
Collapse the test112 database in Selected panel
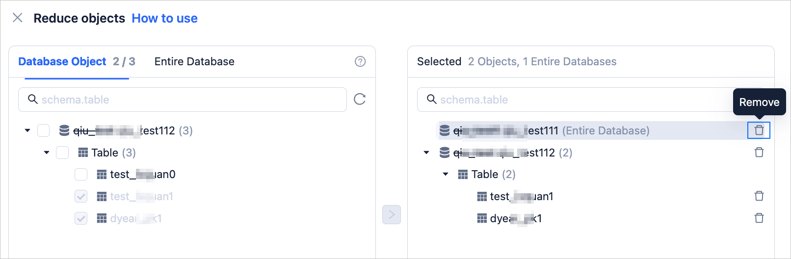pos(426,153)
